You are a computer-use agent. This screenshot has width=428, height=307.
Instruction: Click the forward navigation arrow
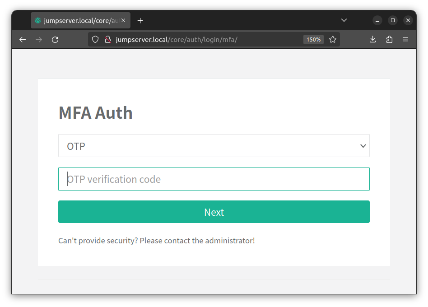tap(39, 40)
